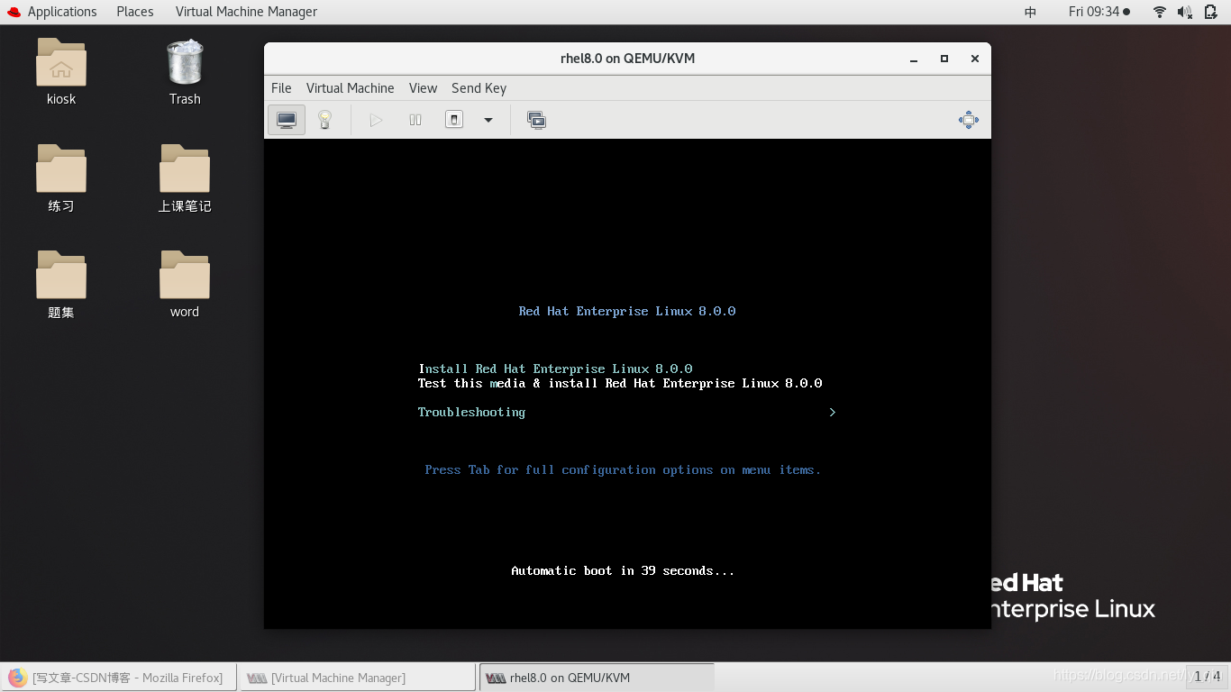
Task: Click Red Hat Enterprise Linux 8.0.0 heading
Action: (627, 311)
